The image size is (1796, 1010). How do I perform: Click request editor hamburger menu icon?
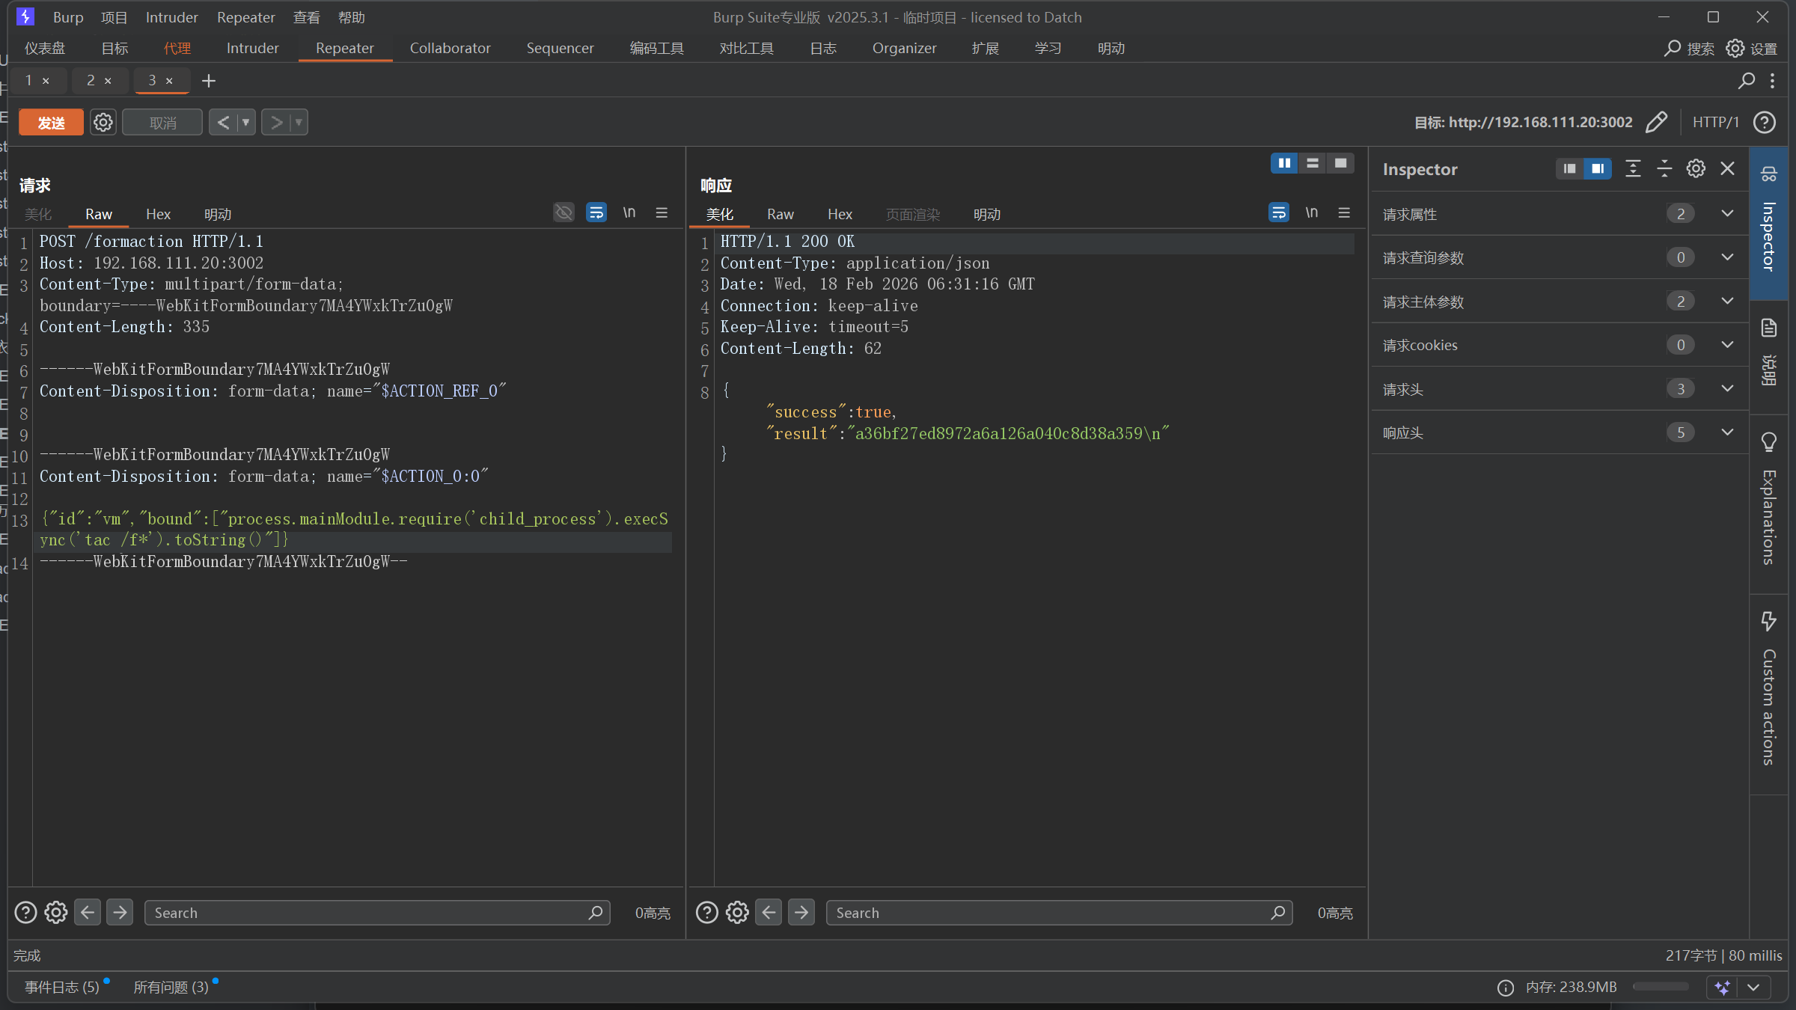pos(662,213)
